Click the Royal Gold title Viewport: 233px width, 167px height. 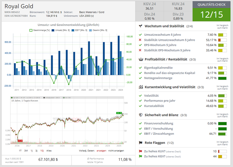coord(19,6)
